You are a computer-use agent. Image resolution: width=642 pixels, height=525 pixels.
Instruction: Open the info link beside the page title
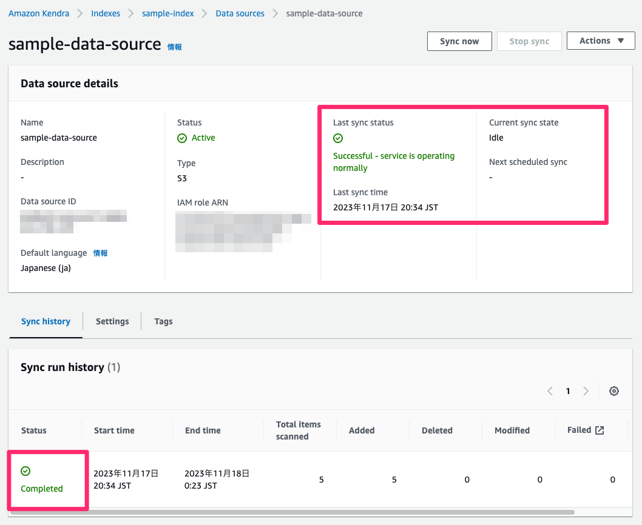click(x=174, y=47)
